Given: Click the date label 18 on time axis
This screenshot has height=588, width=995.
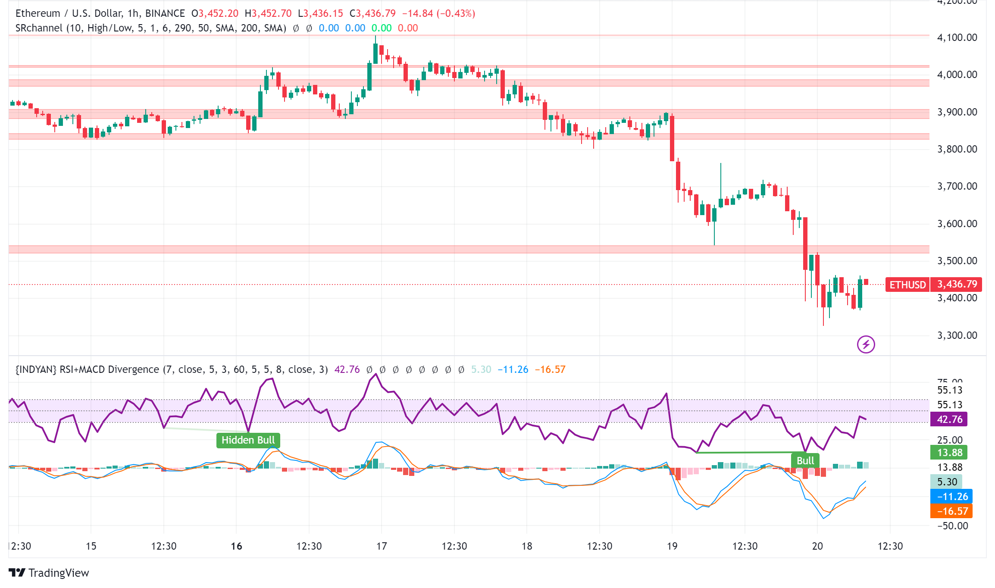Looking at the screenshot, I should pos(527,546).
